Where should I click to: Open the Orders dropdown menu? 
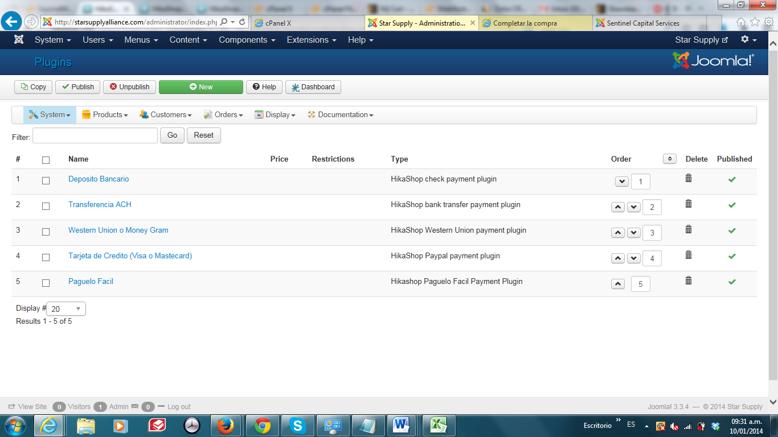pos(223,115)
